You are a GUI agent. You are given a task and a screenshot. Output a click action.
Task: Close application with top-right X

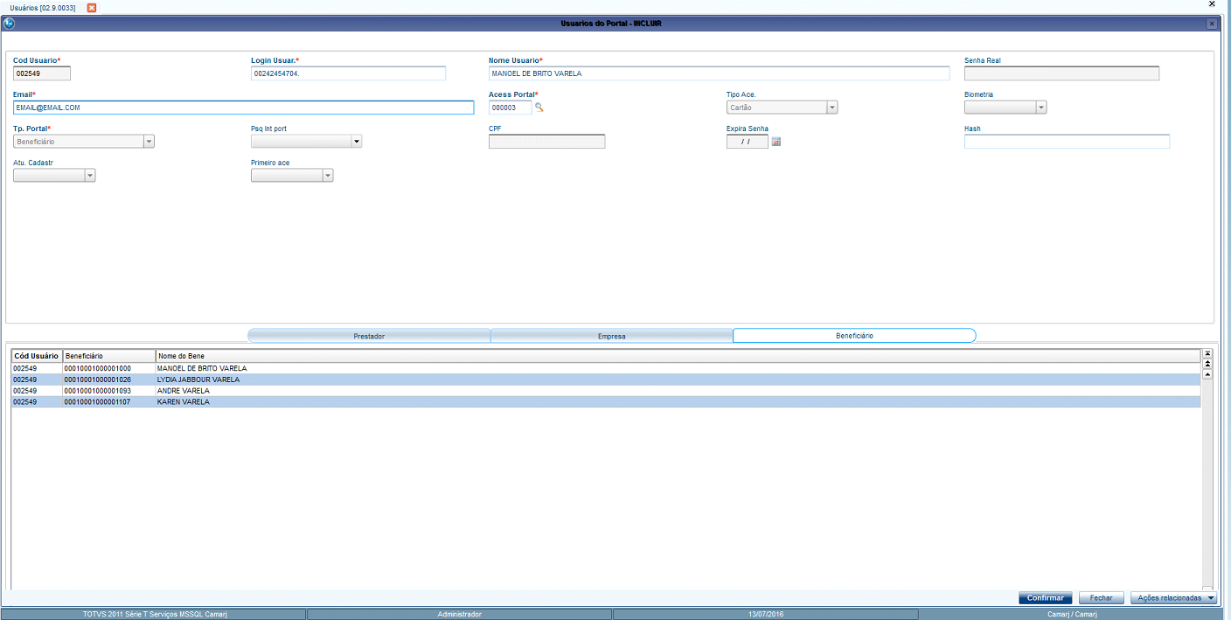coord(1211,4)
